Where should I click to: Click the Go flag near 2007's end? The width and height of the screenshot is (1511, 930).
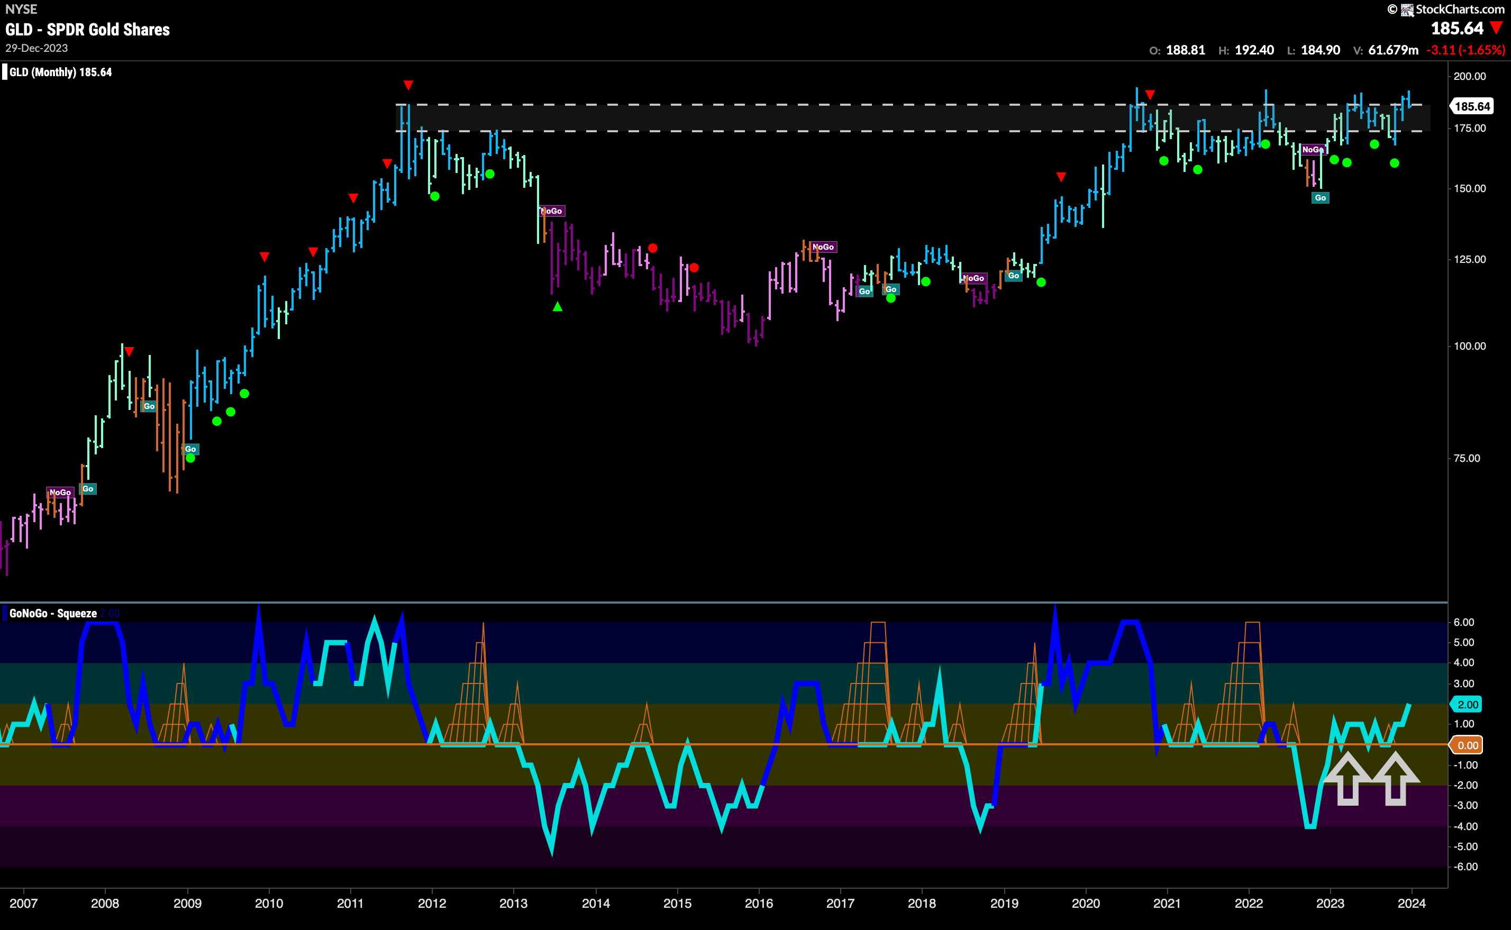(x=88, y=489)
